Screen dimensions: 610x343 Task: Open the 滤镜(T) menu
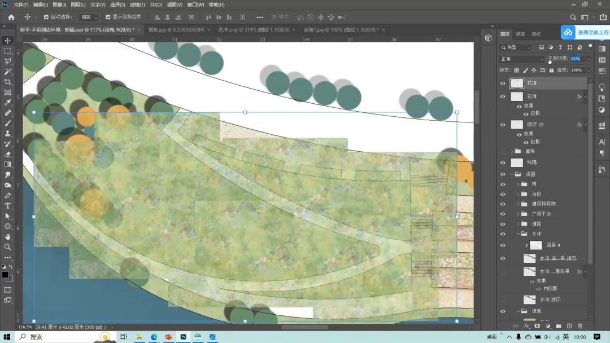(x=137, y=5)
